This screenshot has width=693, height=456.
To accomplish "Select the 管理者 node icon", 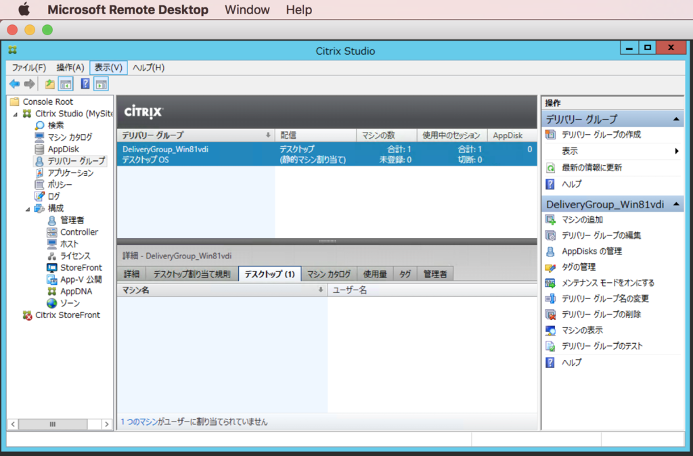I will tap(52, 220).
